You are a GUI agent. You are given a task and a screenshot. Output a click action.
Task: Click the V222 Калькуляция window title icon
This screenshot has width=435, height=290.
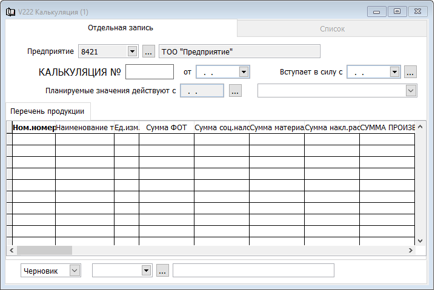[10, 12]
